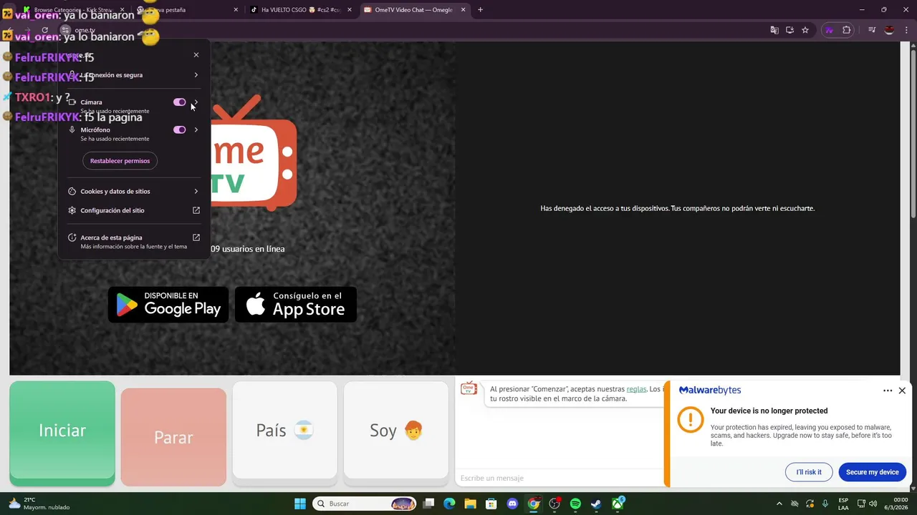Viewport: 917px width, 515px height.
Task: Open Steam from the taskbar
Action: point(596,504)
